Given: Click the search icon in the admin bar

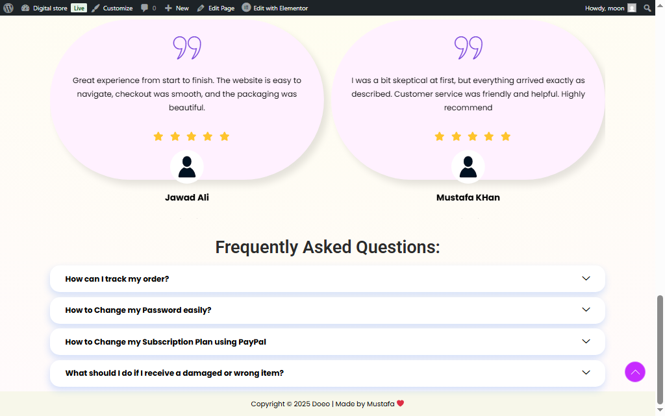Looking at the screenshot, I should [x=647, y=8].
